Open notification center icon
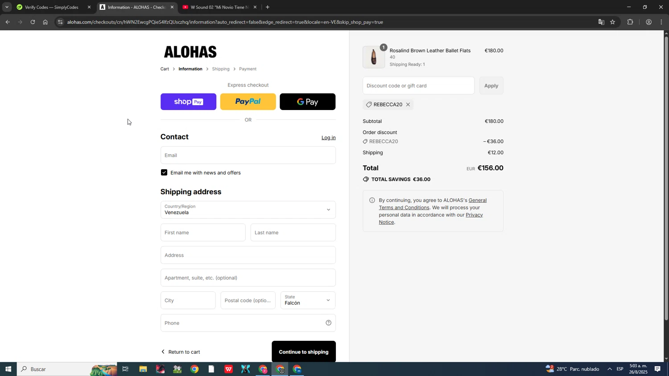 coord(658,369)
